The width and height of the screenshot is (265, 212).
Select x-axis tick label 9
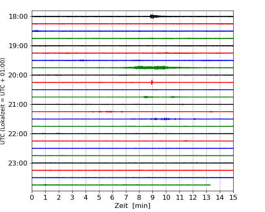[153, 197]
